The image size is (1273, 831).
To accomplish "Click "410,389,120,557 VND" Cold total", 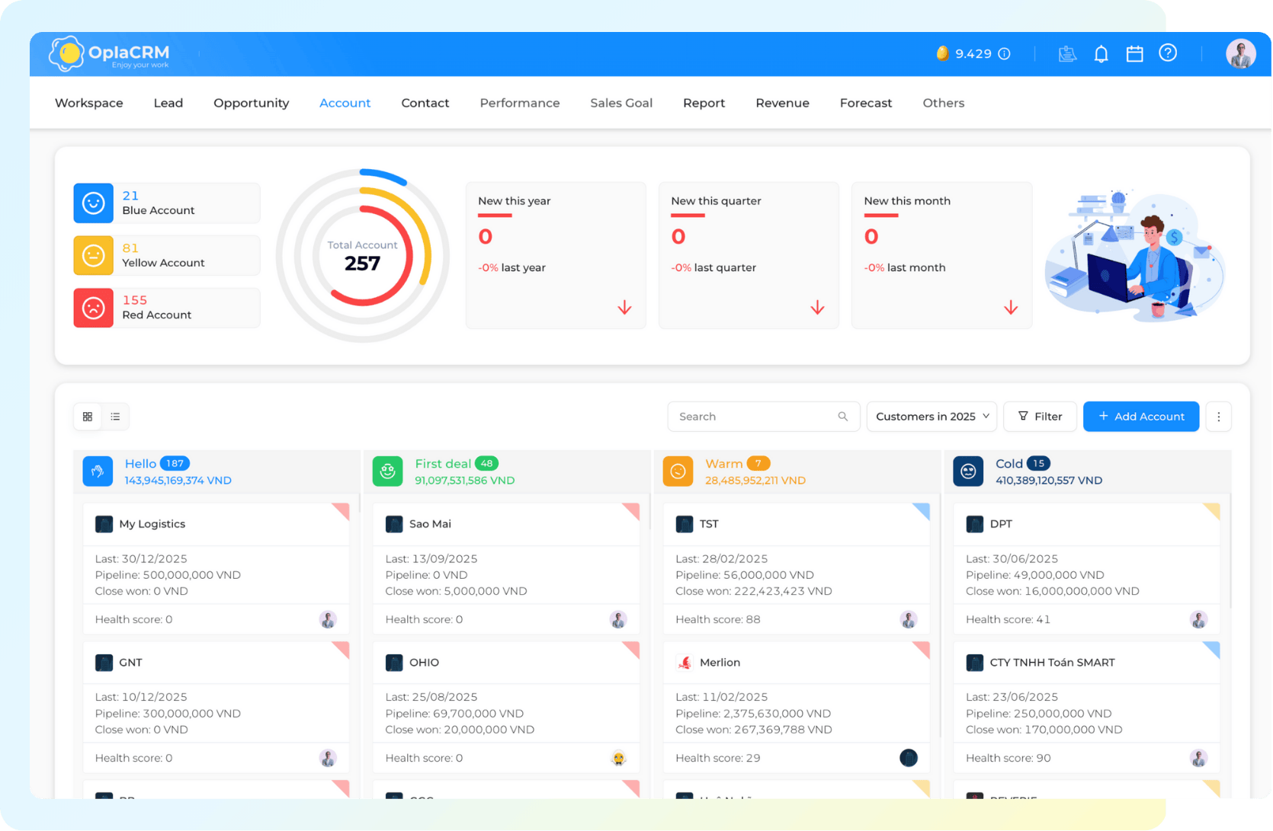I will pyautogui.click(x=1048, y=481).
